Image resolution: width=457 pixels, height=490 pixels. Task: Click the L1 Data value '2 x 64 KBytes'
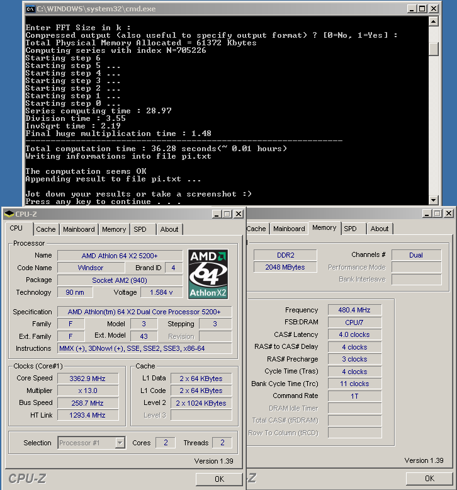(x=201, y=379)
